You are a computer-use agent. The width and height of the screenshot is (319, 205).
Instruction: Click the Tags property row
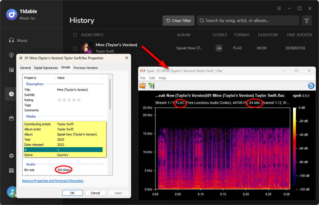63,105
